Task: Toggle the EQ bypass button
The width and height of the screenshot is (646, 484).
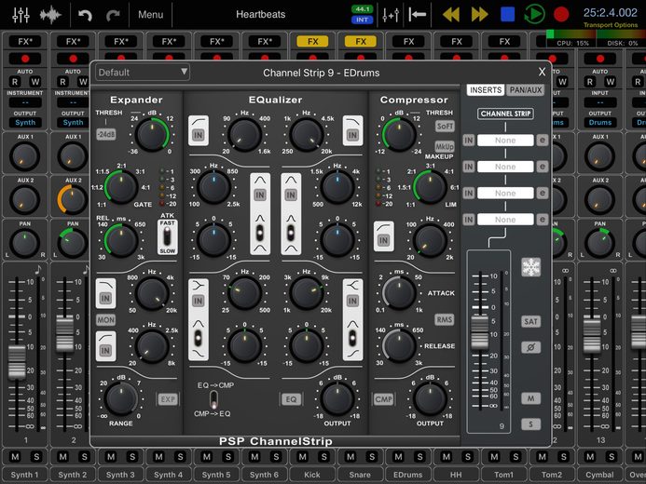Action: [x=291, y=399]
